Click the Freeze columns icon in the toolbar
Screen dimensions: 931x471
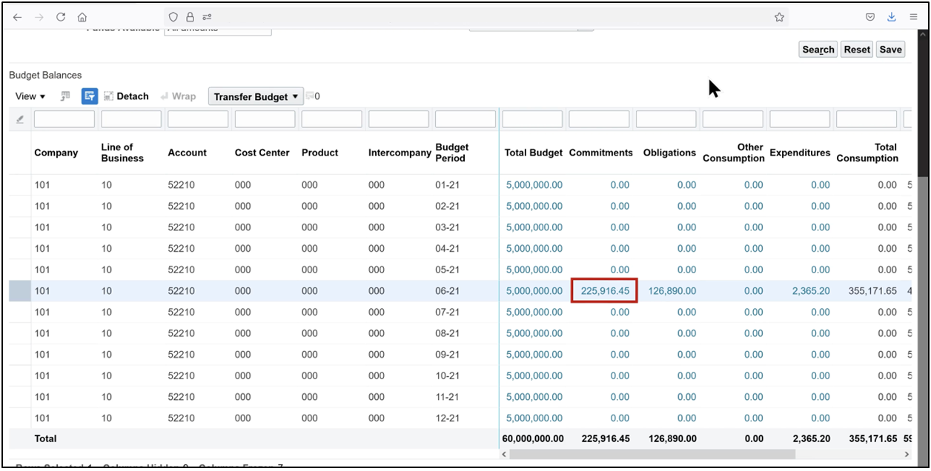pos(64,96)
